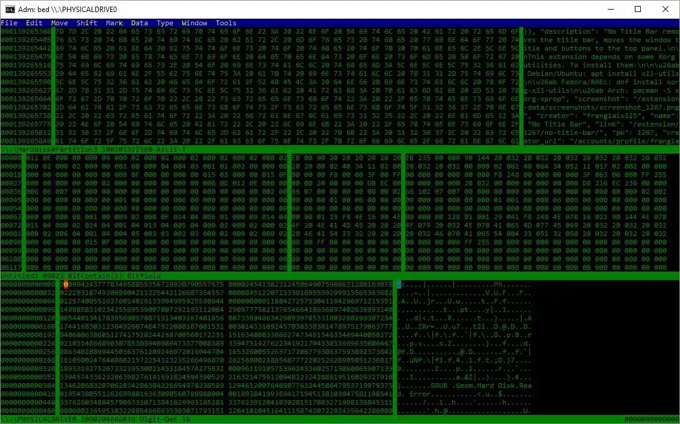Click the console icon in title bar
Screen dimensions: 680x424
point(10,9)
